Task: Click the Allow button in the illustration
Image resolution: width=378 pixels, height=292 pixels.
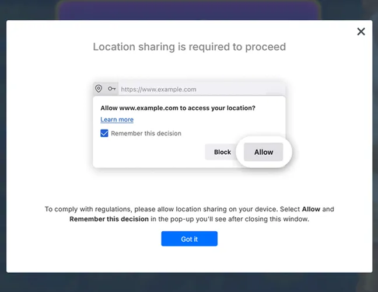Action: click(x=264, y=152)
